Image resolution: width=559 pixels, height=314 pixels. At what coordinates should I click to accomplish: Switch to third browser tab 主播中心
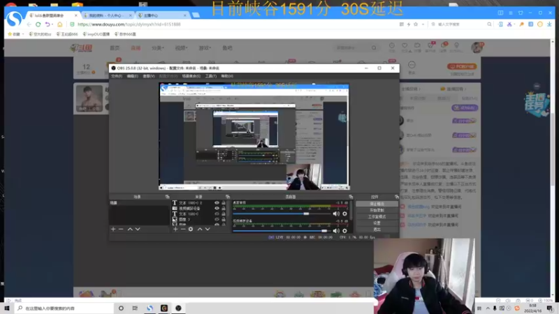click(x=162, y=15)
